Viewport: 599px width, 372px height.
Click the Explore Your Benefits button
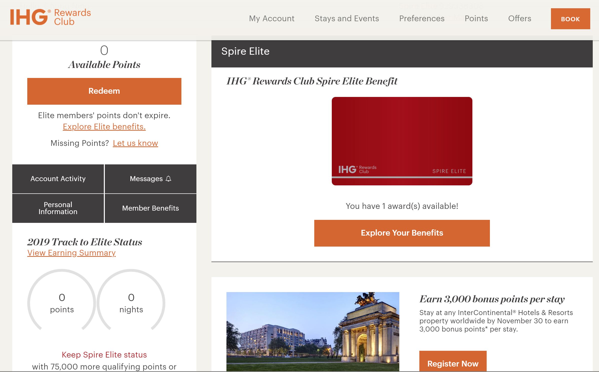tap(402, 233)
